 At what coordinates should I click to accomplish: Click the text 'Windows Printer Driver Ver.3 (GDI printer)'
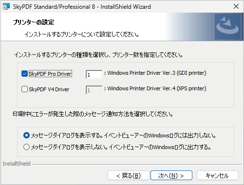[x=157, y=73]
